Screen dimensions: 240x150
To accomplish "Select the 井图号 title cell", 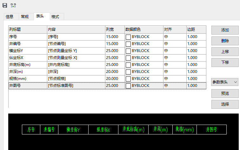I will (x=28, y=86).
